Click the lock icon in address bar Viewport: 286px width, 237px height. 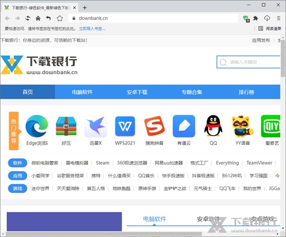pos(74,18)
